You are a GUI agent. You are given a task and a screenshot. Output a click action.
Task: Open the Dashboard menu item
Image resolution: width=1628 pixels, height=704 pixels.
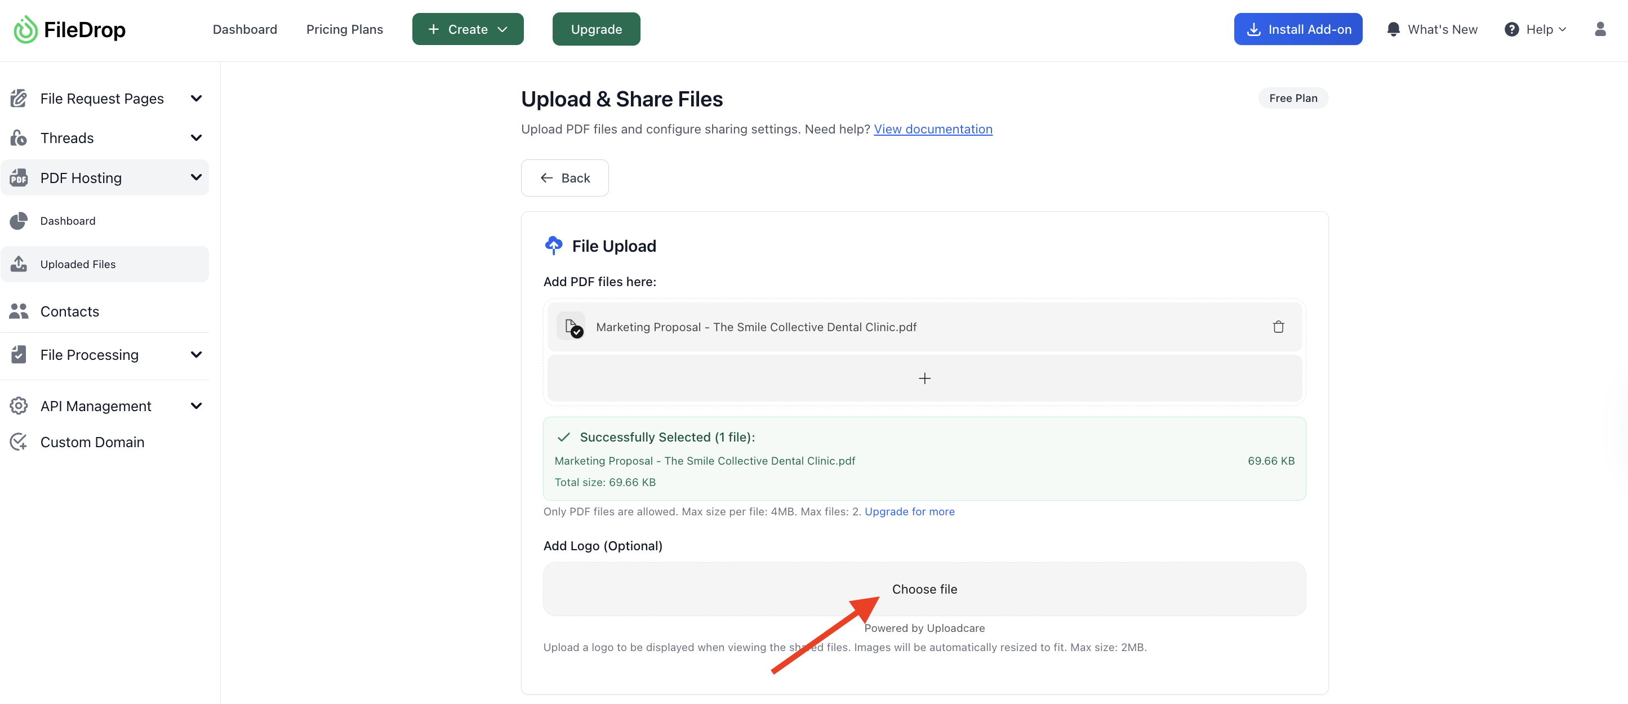coord(245,29)
